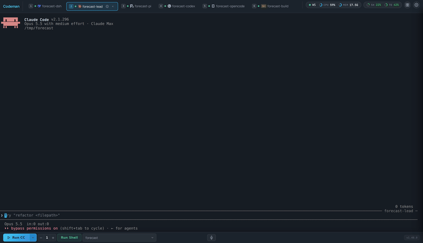The width and height of the screenshot is (423, 243).
Task: Click the 'Opus 5.5 with medium effort' line
Action: point(54,24)
